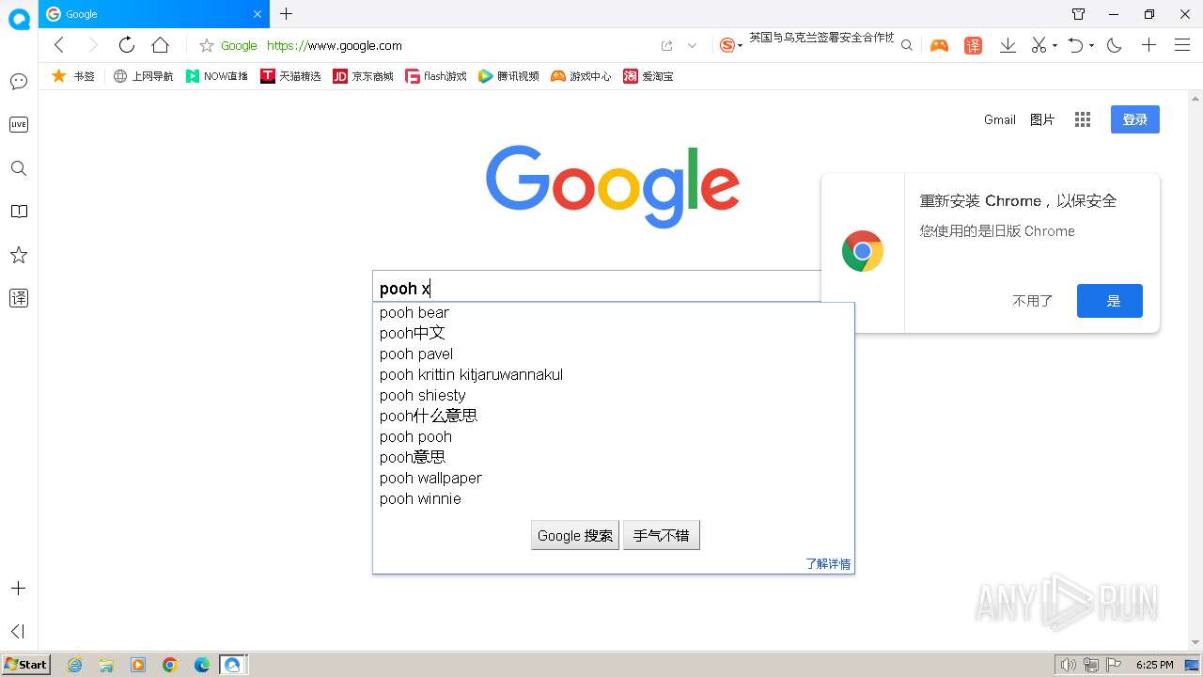
Task: Open the Google apps grid
Action: click(x=1083, y=119)
